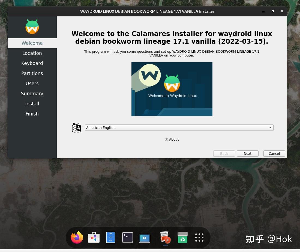Click the Waydroid Linux welcome banner image
The width and height of the screenshot is (300, 252).
[172, 89]
